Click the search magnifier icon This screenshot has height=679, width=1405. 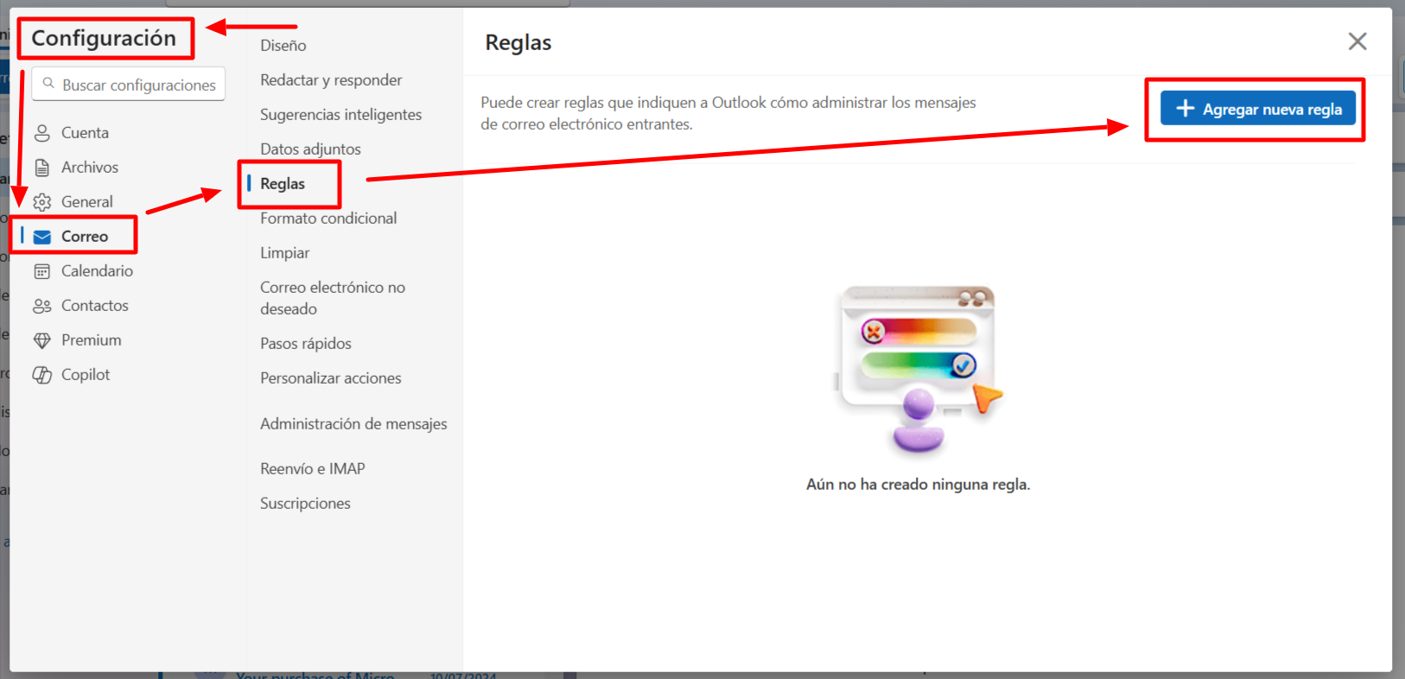(48, 84)
